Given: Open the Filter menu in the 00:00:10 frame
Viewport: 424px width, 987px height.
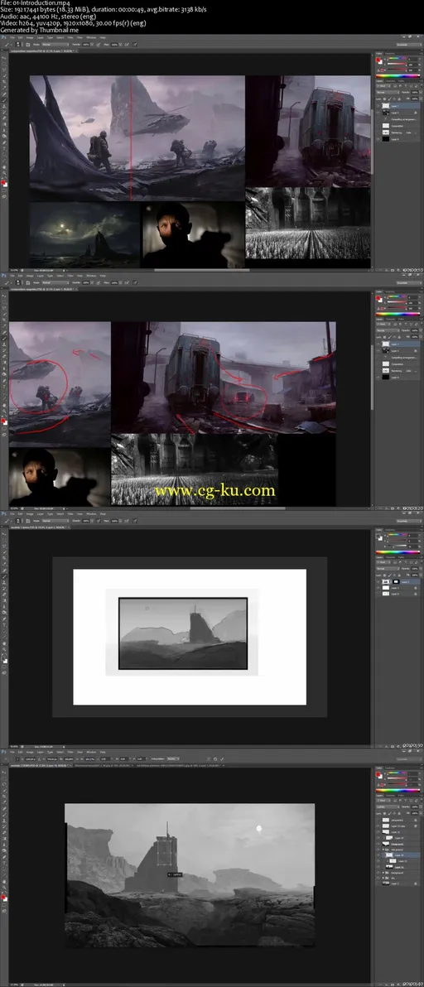Looking at the screenshot, I should click(x=70, y=38).
